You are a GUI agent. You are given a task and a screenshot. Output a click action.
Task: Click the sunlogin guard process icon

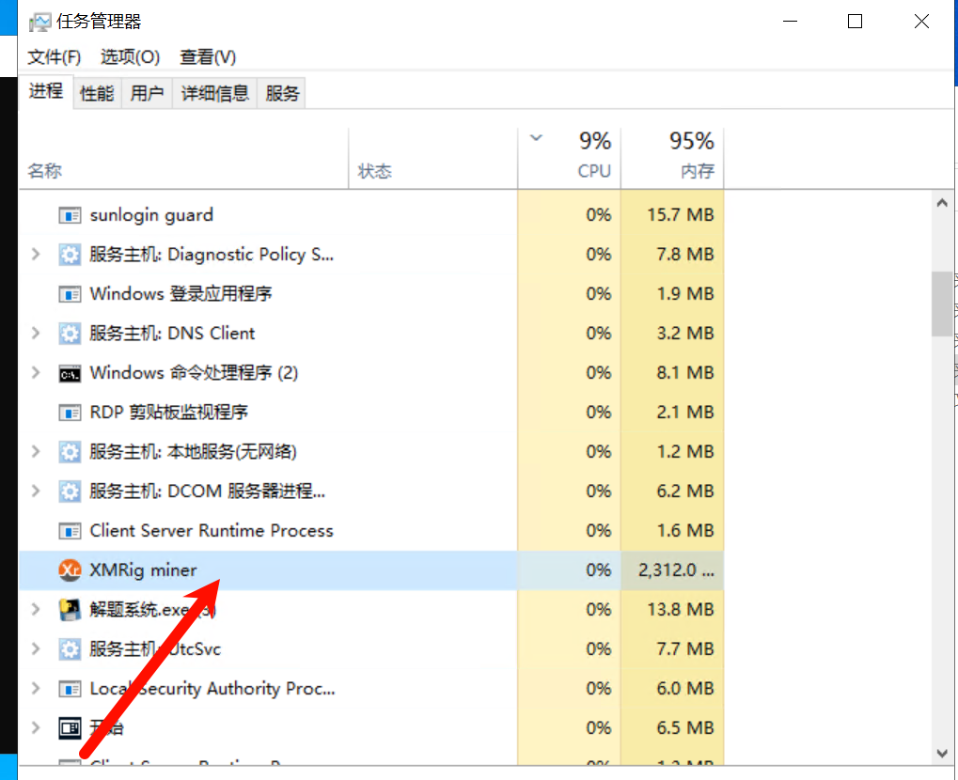click(x=70, y=215)
